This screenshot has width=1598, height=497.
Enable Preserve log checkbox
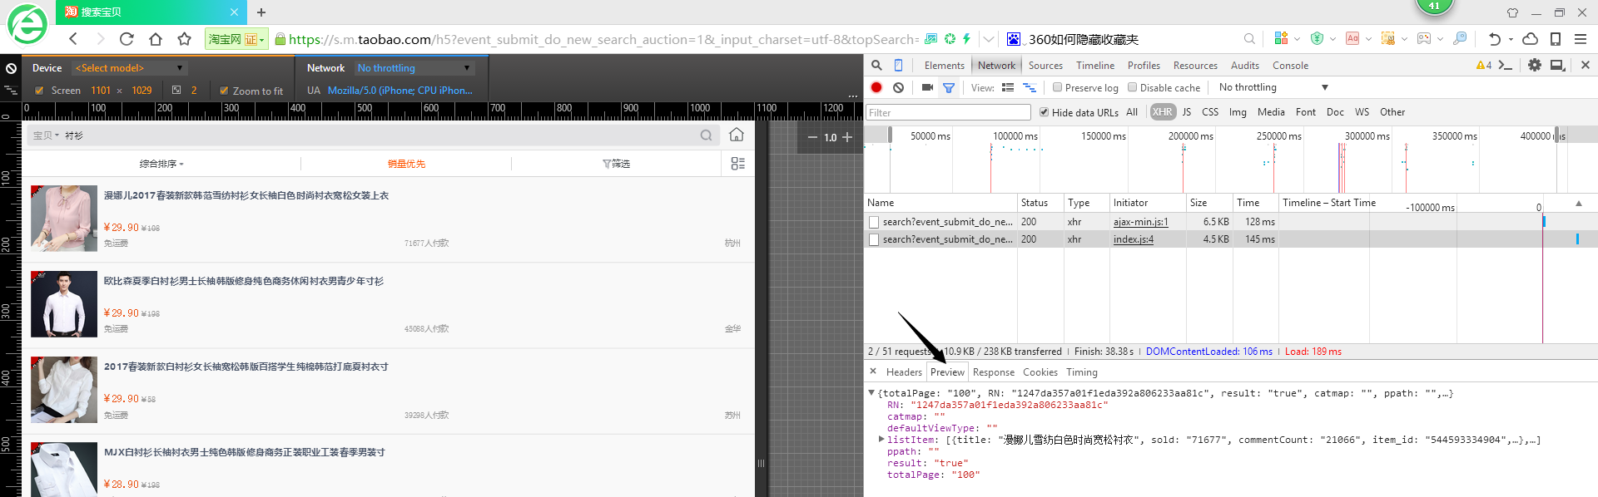point(1057,87)
